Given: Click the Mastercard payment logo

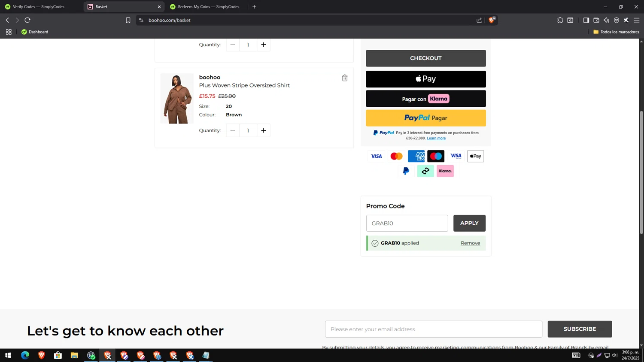Looking at the screenshot, I should tap(396, 156).
